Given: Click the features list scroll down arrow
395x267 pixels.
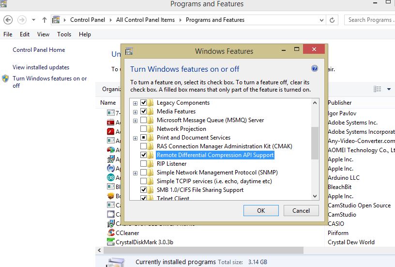Looking at the screenshot, I should click(x=315, y=196).
